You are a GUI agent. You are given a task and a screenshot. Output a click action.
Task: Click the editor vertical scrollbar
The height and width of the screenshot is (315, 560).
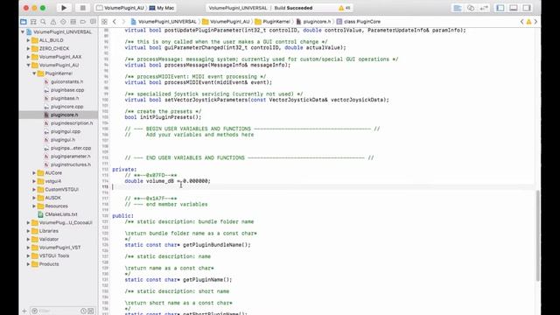click(538, 235)
